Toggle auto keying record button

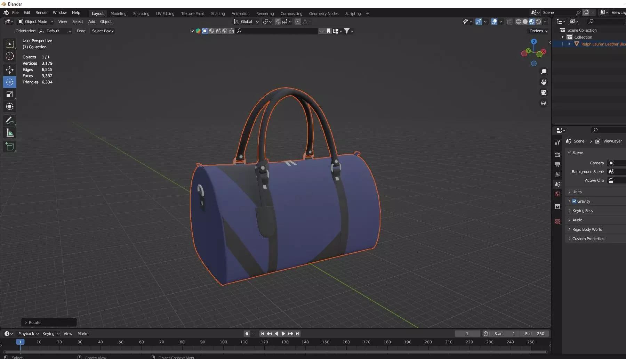247,334
